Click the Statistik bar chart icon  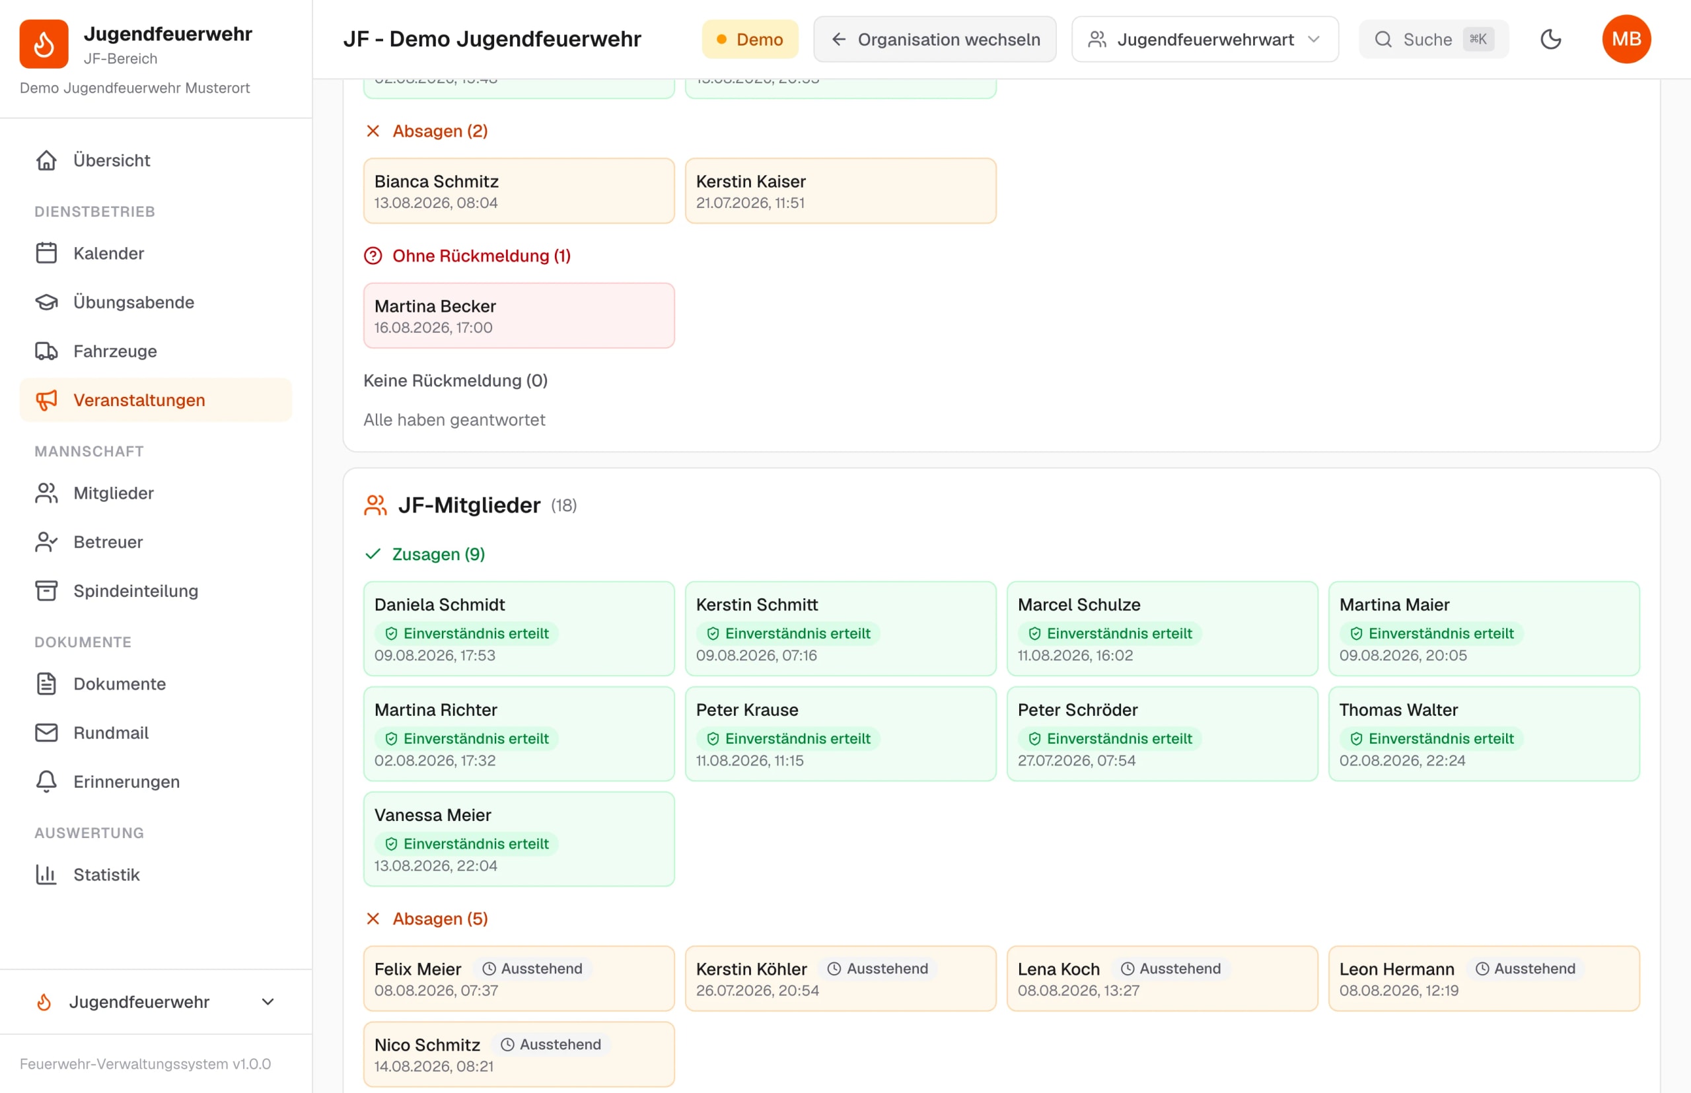tap(47, 875)
